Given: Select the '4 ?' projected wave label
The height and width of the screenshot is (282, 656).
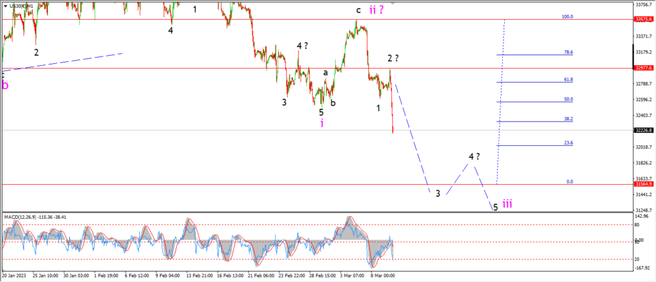Looking at the screenshot, I should 474,157.
